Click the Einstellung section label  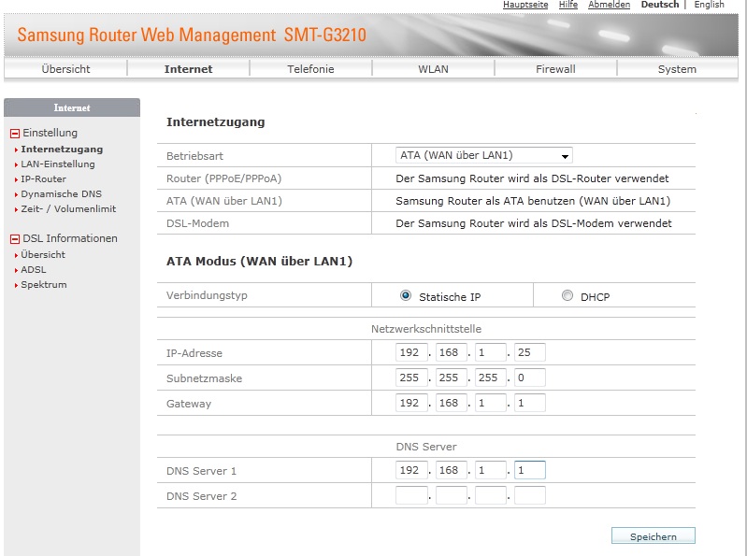point(50,133)
